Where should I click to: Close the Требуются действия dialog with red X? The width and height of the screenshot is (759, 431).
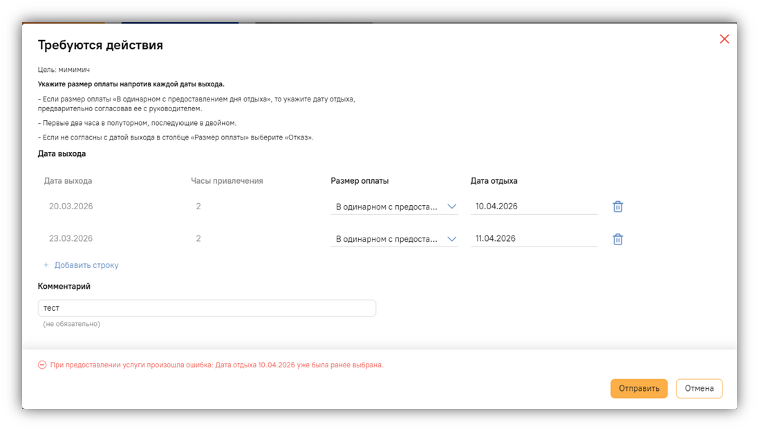[724, 39]
